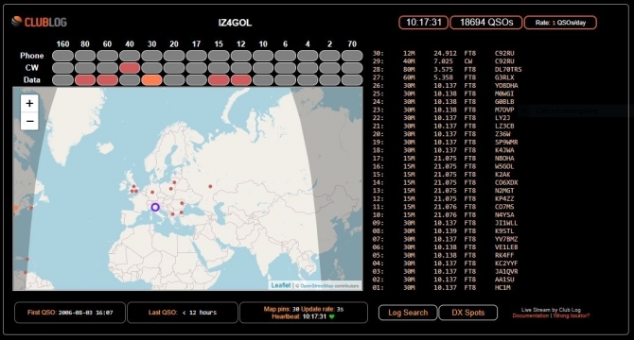634x340 pixels.
Task: Select the orange Data 30 band indicator
Action: (151, 80)
